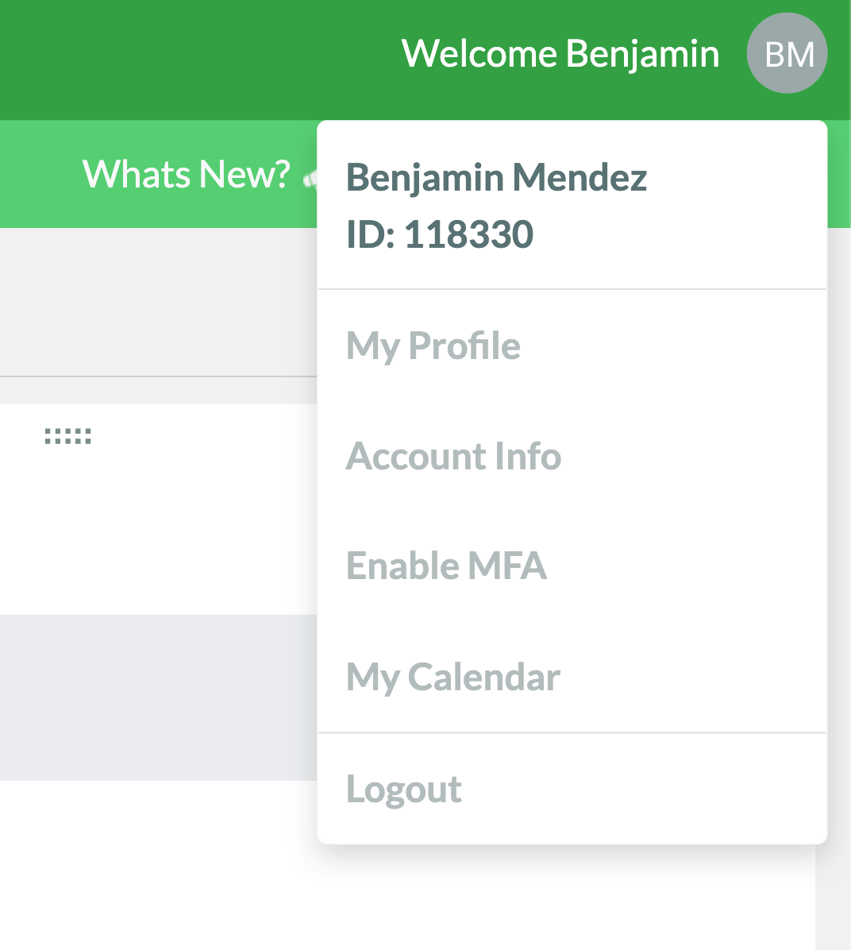Click the Benjamin Mendez name in dropdown
Viewport: 851px width, 950px height.
click(x=496, y=177)
